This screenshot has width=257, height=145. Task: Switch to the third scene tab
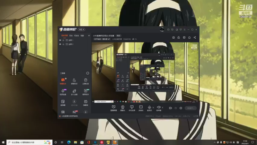click(x=76, y=35)
